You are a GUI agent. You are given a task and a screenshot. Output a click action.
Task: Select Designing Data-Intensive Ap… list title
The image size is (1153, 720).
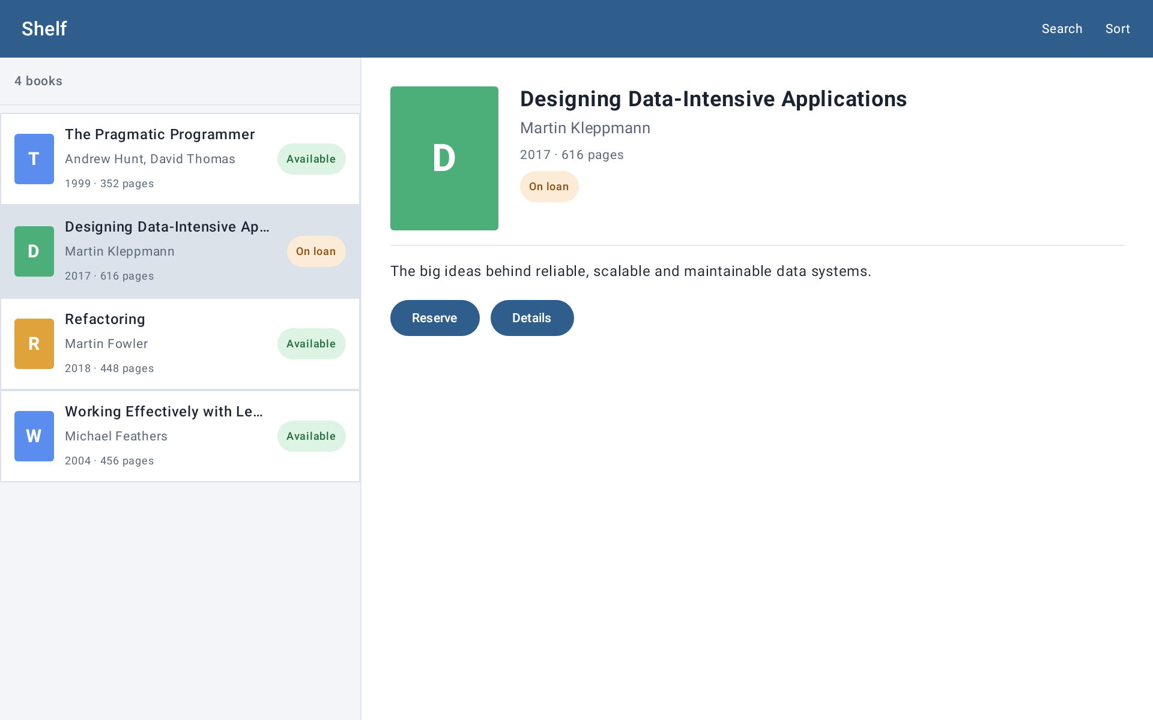click(167, 227)
